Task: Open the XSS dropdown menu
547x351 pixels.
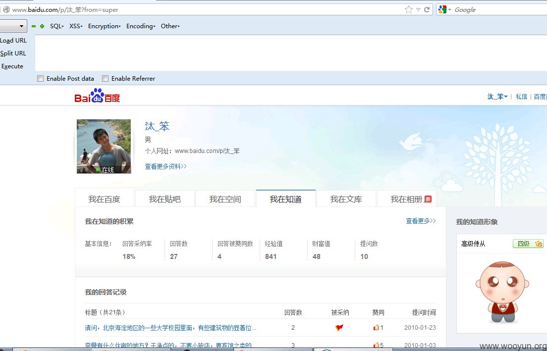Action: (x=76, y=26)
